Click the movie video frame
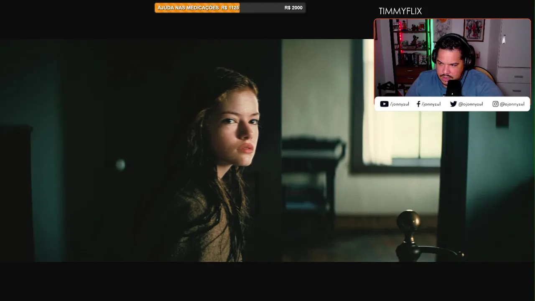Screen dimensions: 535x301 click(x=267, y=150)
